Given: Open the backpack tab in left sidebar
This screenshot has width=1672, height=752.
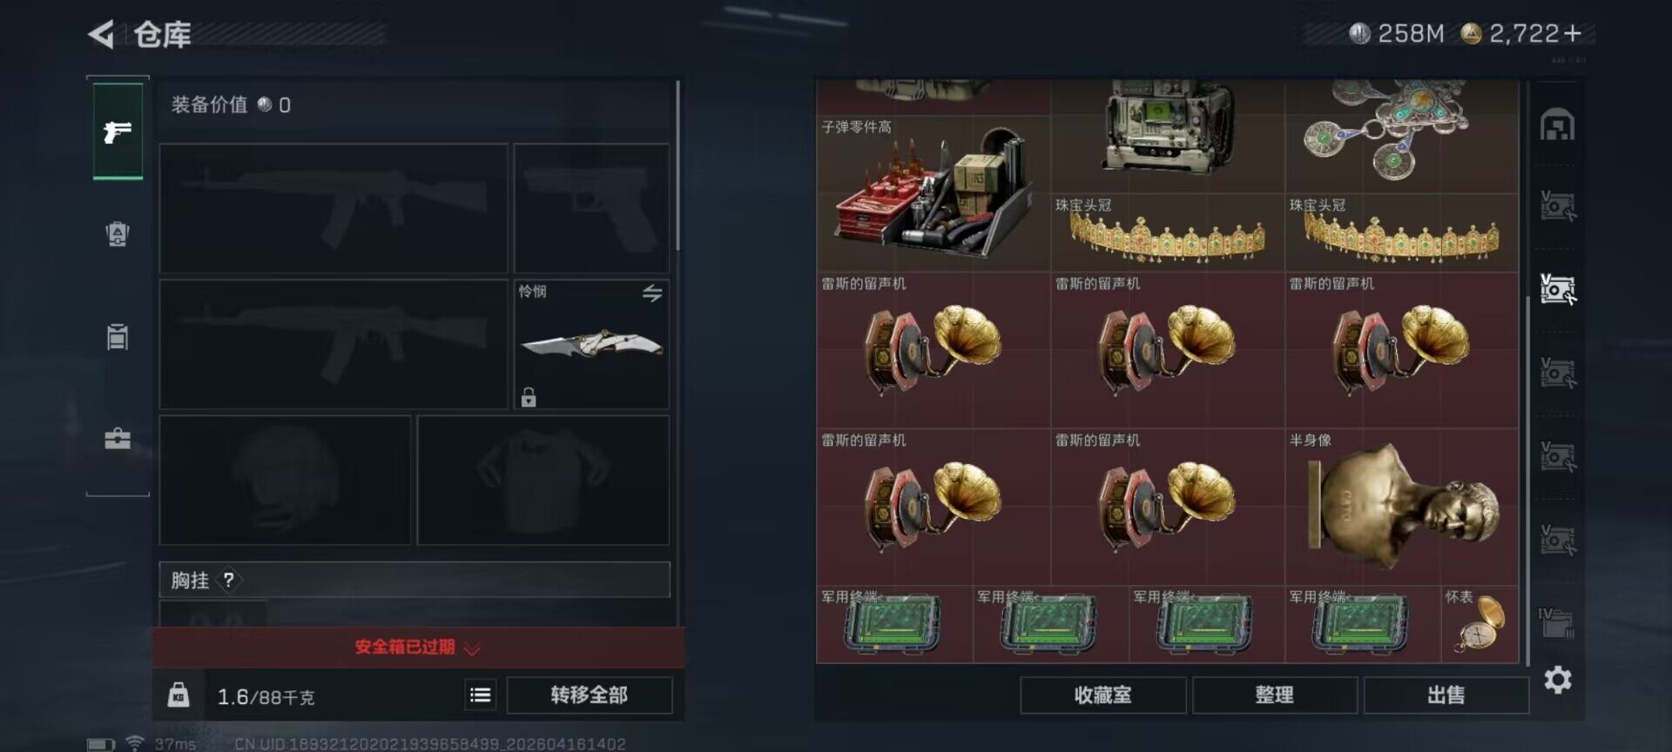Looking at the screenshot, I should coord(118,233).
